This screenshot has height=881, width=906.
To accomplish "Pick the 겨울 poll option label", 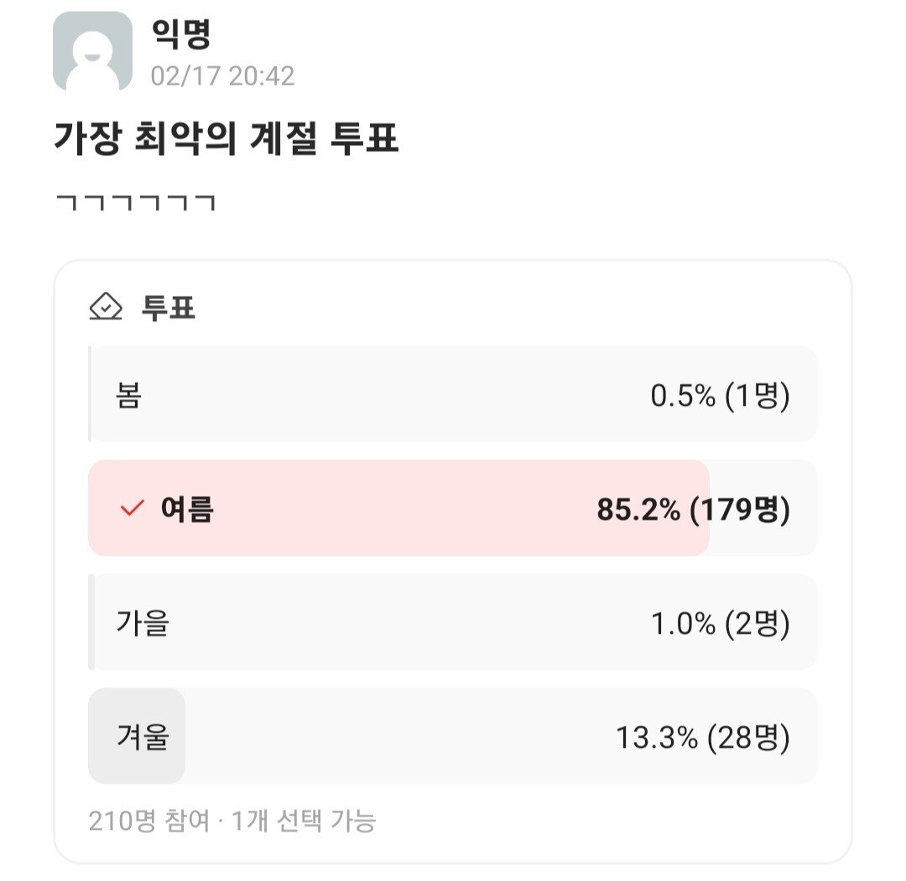I will click(143, 737).
